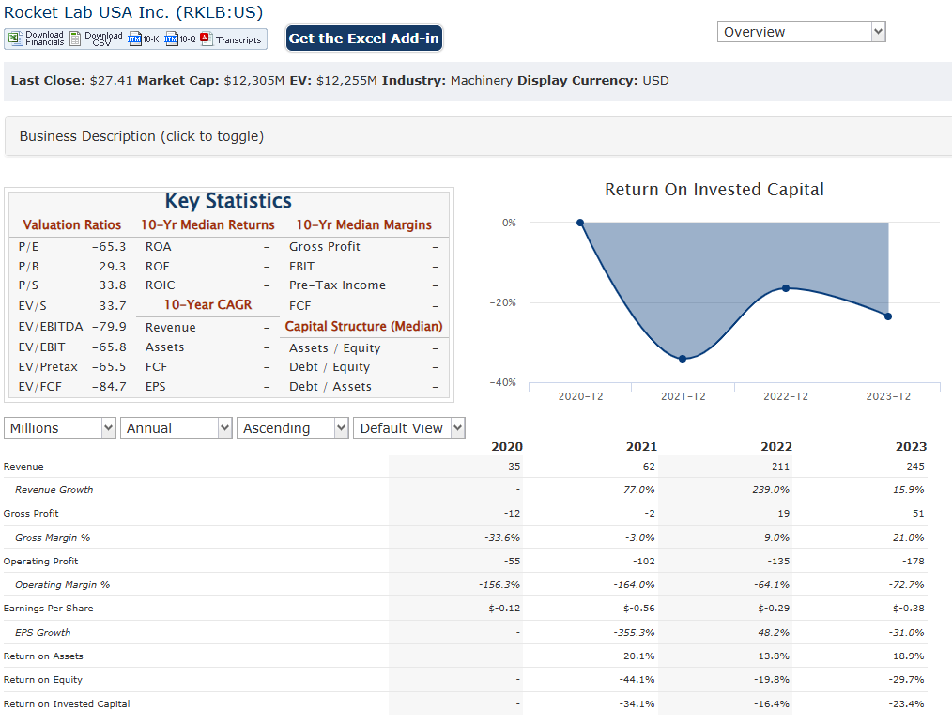Click the EV/FCF value -84.7

point(109,387)
